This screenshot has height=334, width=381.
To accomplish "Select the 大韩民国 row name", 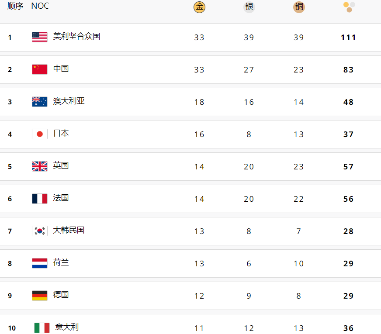I will 69,230.
